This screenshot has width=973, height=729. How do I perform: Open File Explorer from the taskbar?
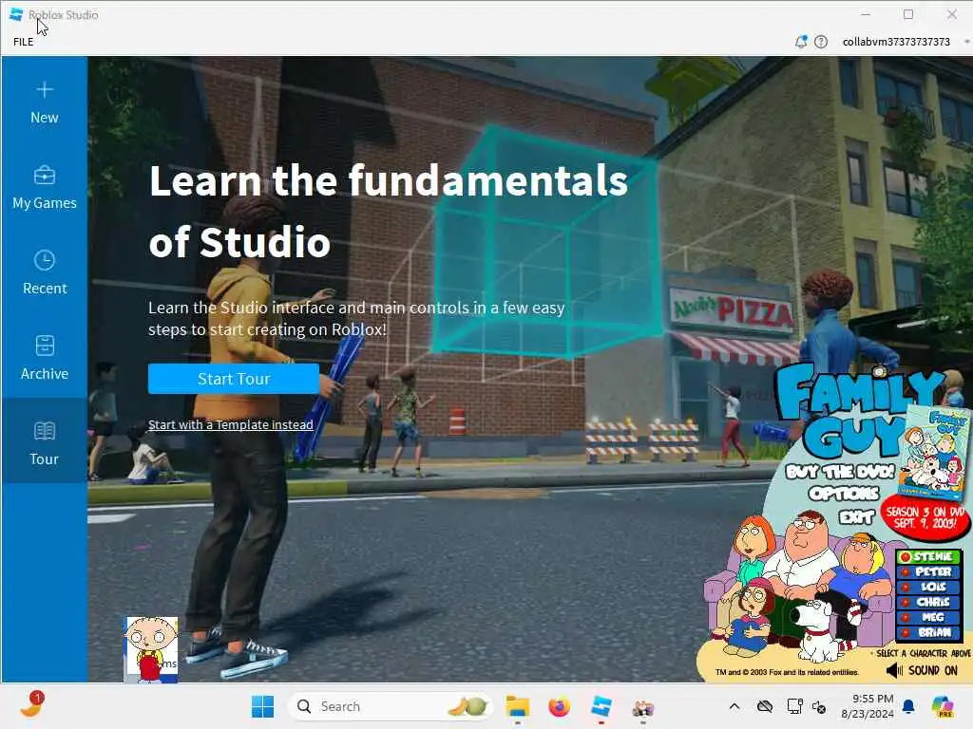[518, 706]
